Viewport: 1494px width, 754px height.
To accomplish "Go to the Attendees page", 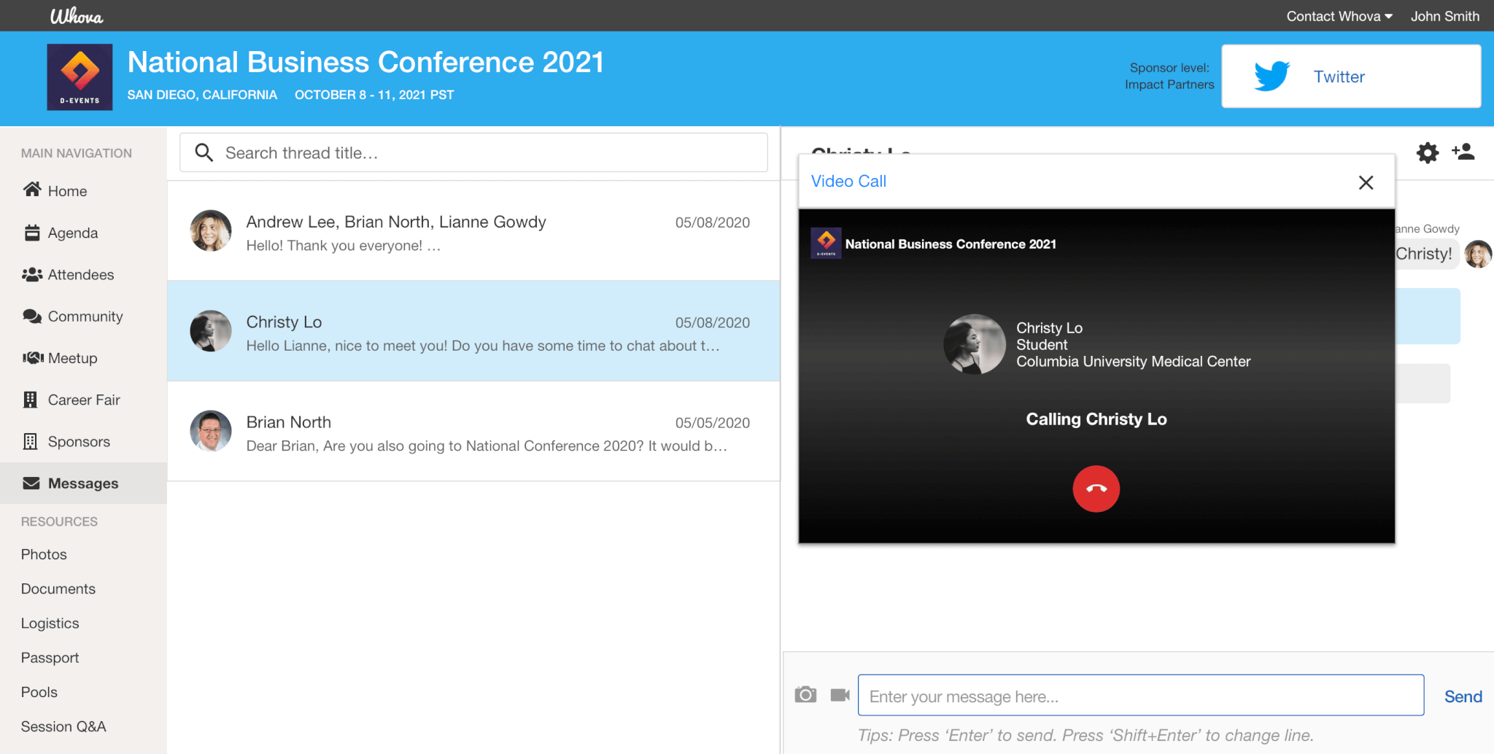I will [x=80, y=275].
